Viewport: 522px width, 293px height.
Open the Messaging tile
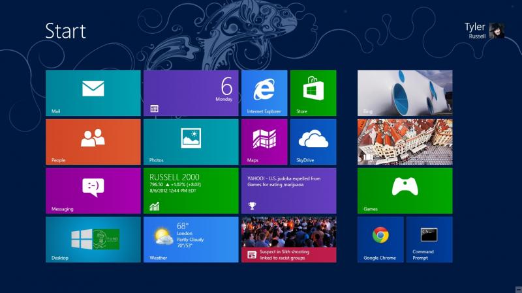coord(93,191)
